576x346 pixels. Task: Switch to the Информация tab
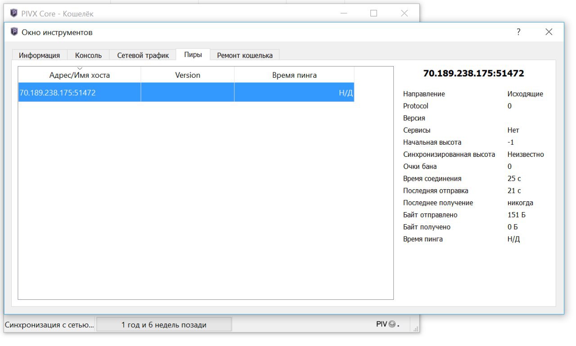(x=39, y=55)
